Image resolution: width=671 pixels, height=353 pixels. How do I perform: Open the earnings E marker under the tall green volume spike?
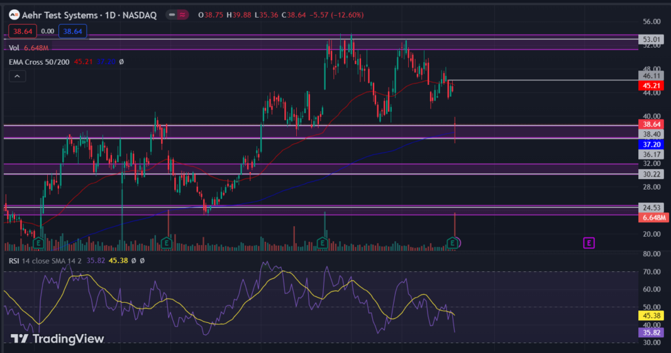[x=322, y=243]
